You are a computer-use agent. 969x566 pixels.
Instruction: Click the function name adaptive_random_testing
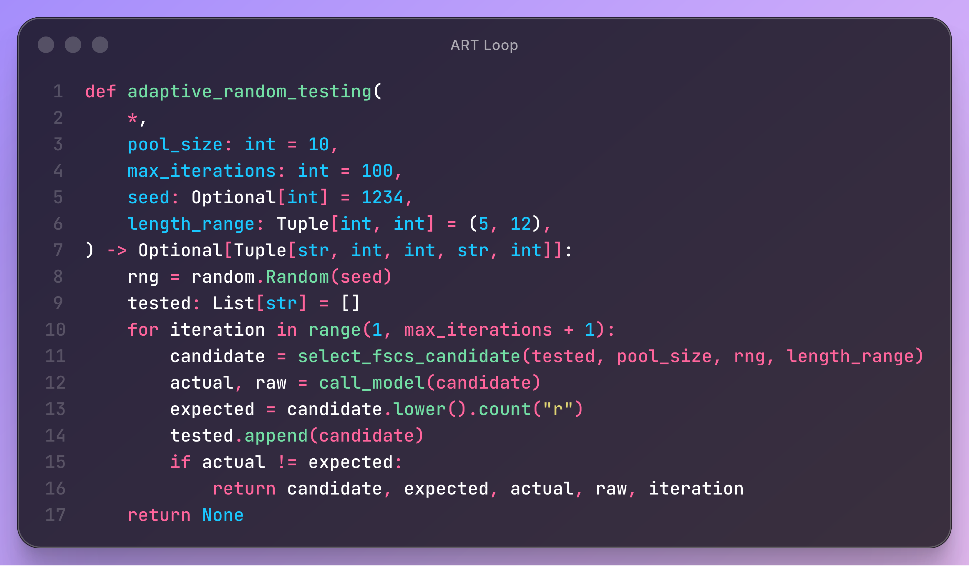[249, 92]
